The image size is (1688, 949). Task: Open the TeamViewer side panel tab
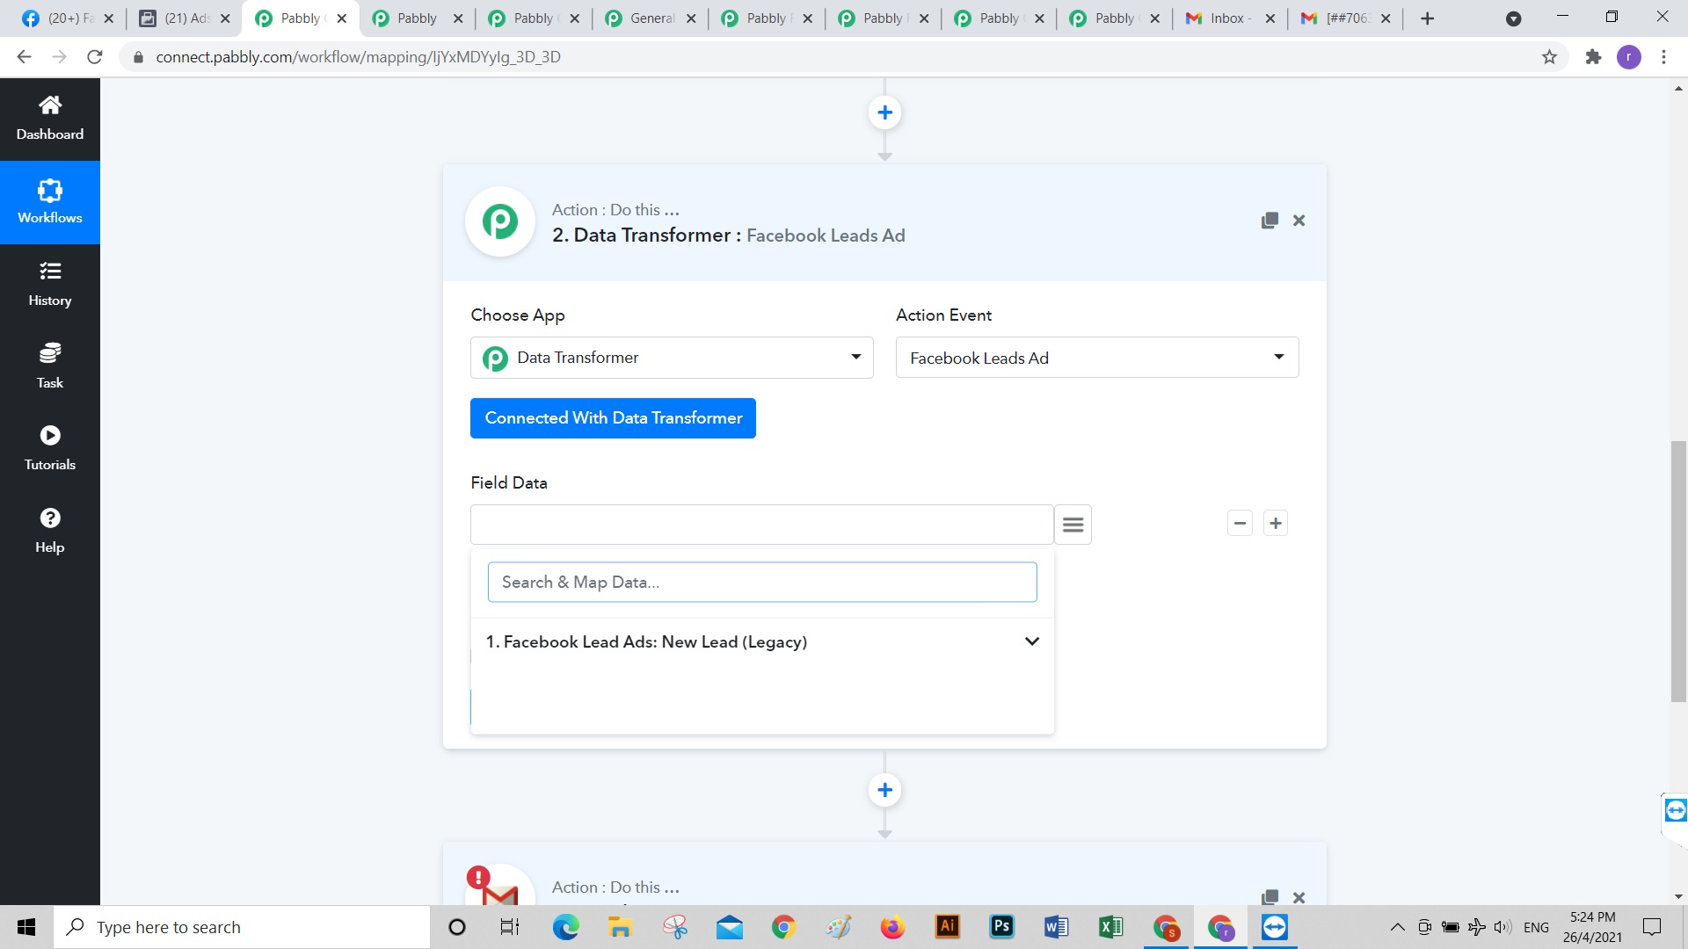(1675, 809)
